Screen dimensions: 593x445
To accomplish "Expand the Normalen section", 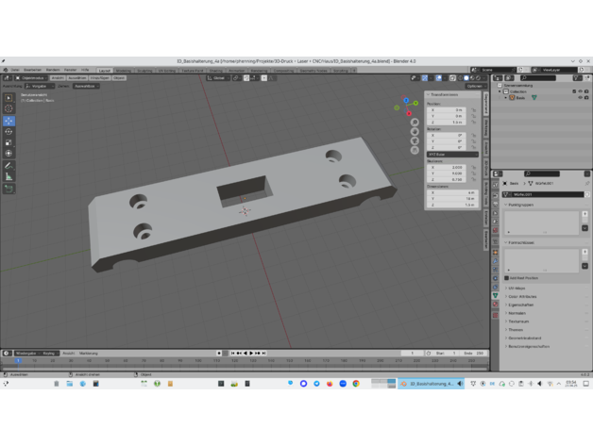I will (517, 313).
